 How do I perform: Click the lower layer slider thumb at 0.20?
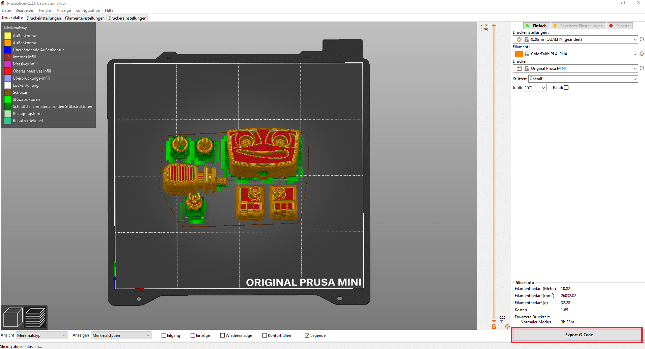coord(494,321)
